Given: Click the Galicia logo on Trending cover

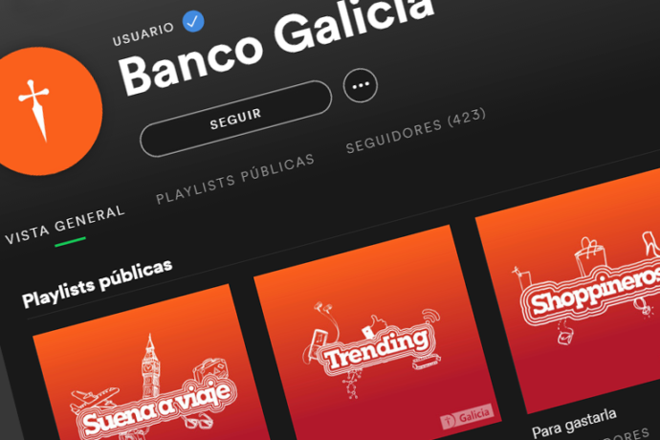Looking at the screenshot, I should click(x=467, y=417).
